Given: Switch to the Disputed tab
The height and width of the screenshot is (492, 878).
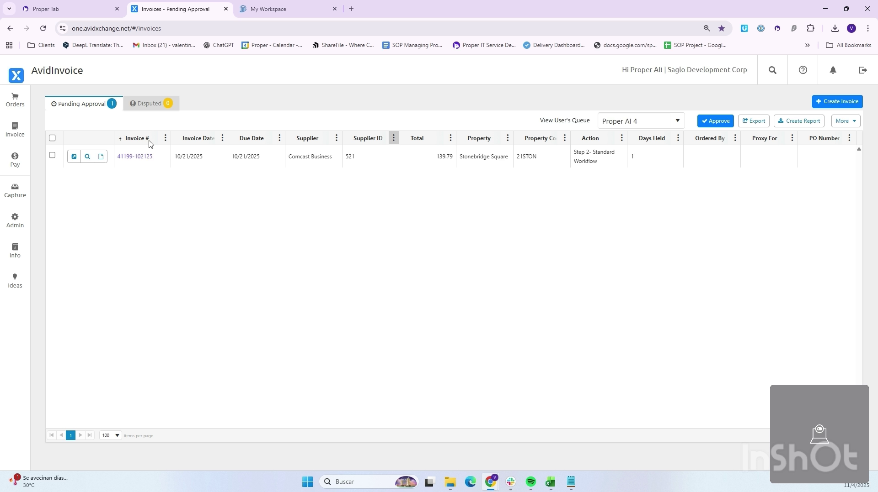Looking at the screenshot, I should click(151, 104).
